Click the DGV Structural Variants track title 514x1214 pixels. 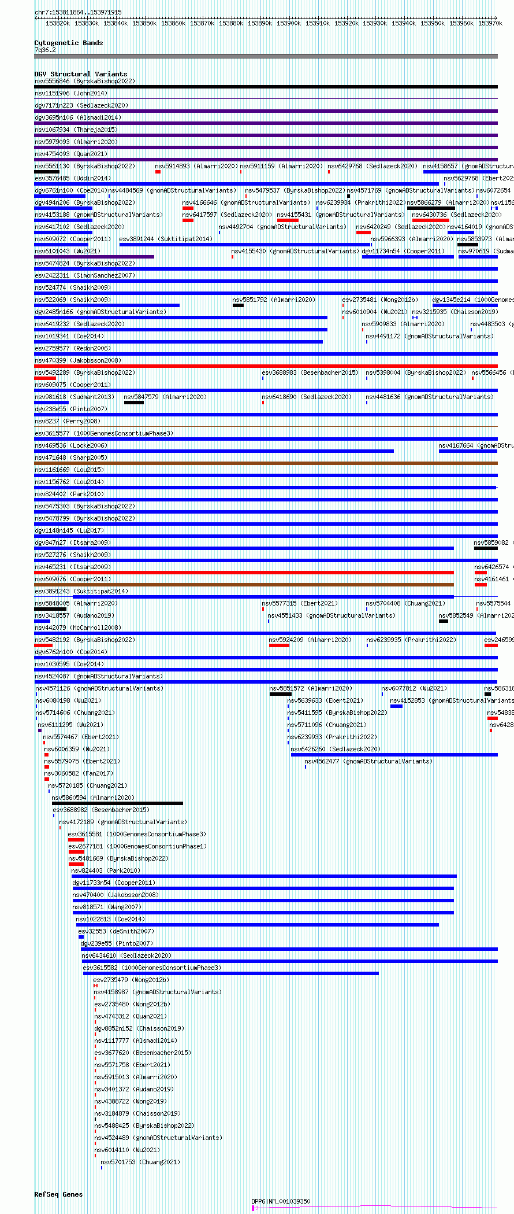80,74
